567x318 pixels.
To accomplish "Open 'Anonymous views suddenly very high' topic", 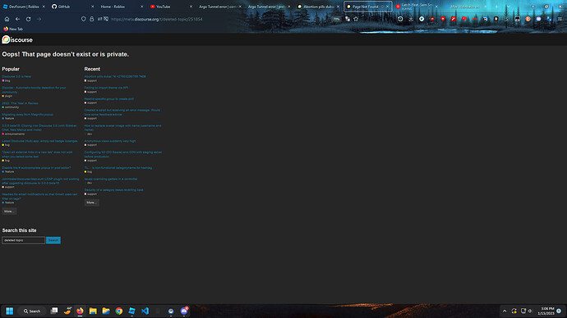I will 110,141.
